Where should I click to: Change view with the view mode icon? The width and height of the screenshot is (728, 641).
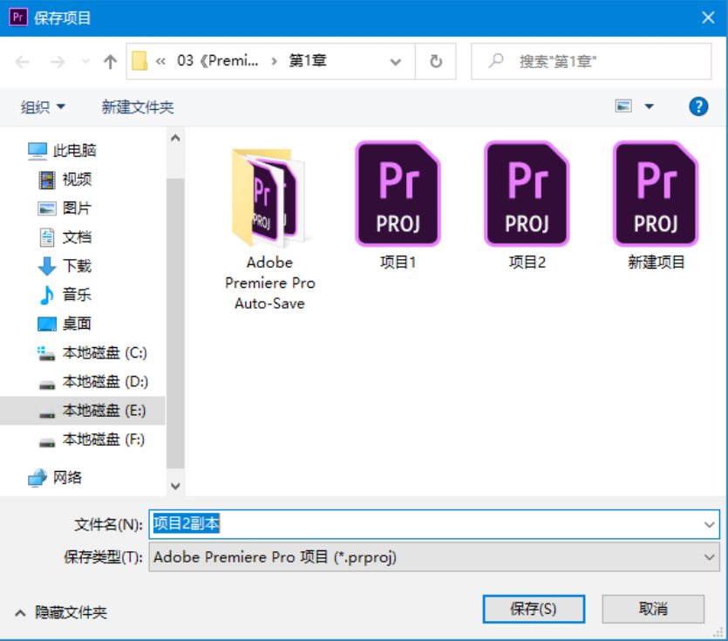(x=623, y=106)
